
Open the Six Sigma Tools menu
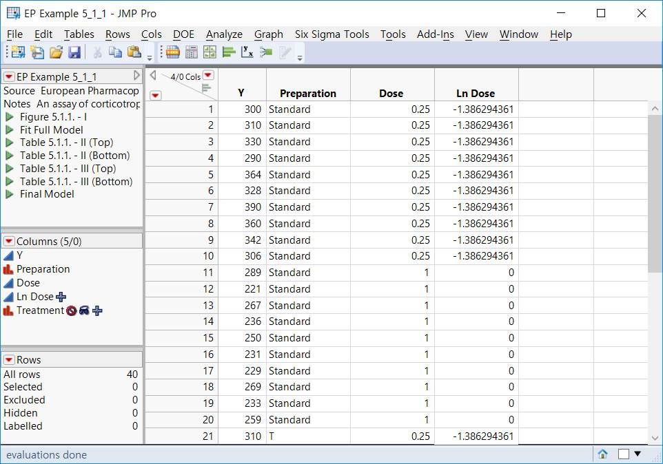tap(331, 34)
